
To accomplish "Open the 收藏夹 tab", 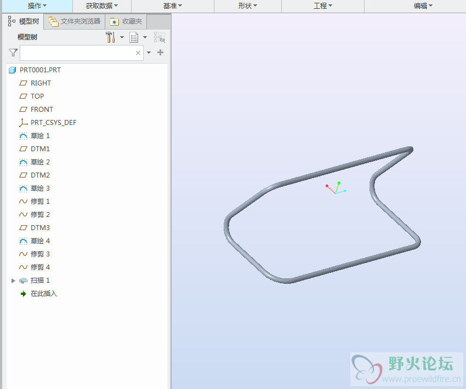I will (126, 21).
